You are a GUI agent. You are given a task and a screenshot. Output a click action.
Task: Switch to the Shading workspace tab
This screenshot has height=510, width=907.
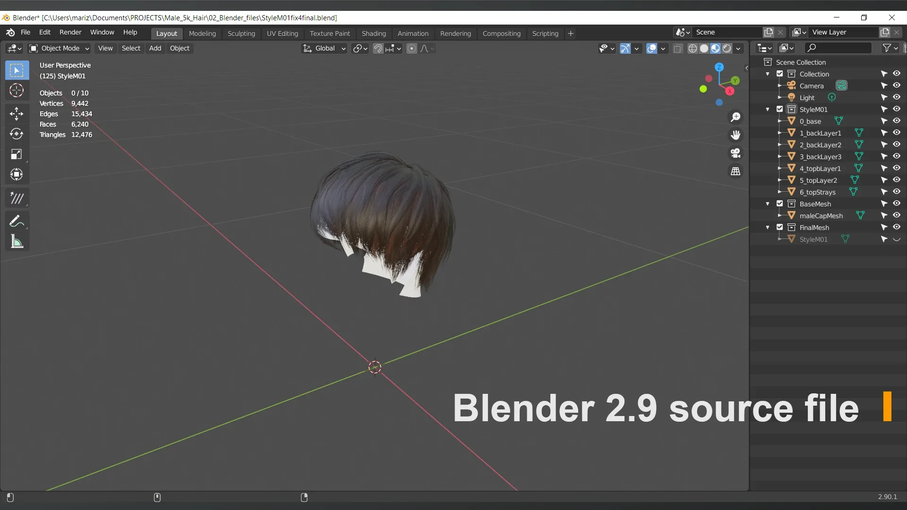374,34
